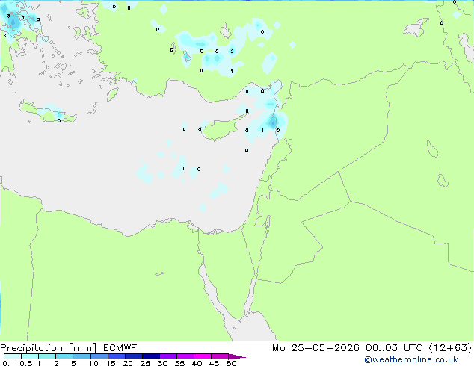The image size is (474, 366).
Task: Select the 1–2 mm legend swatch
Action: [x=47, y=356]
